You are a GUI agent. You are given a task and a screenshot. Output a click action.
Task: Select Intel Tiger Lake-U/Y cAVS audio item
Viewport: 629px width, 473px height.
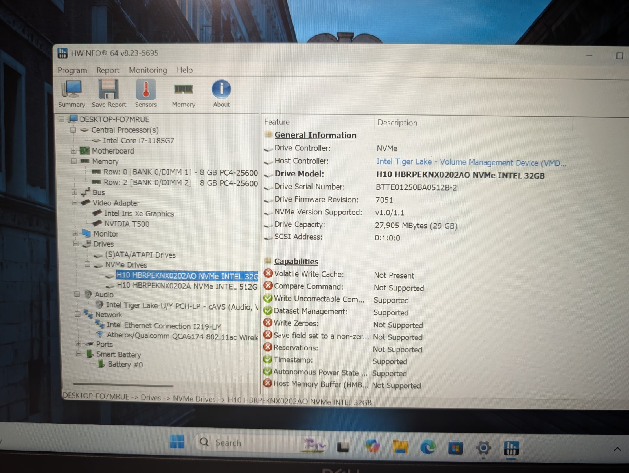click(x=182, y=306)
